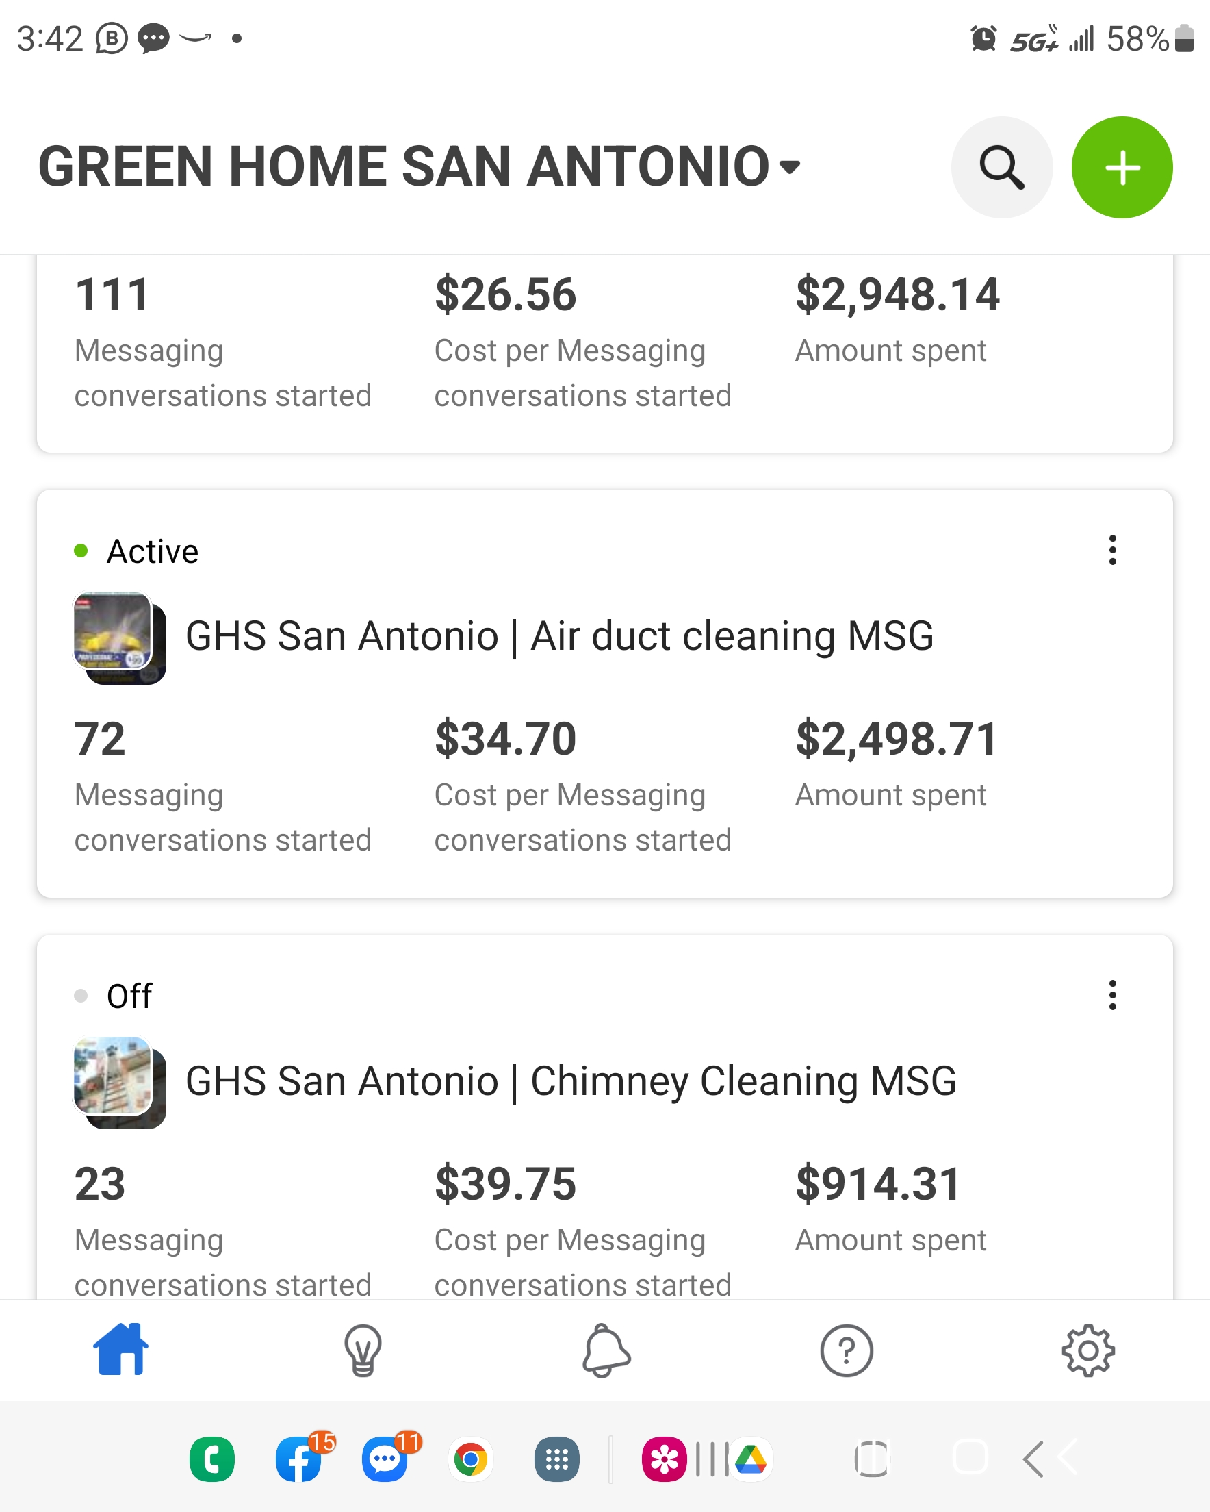Open three-dot menu for Chimney Cleaning campaign
The image size is (1210, 1512).
click(x=1113, y=995)
